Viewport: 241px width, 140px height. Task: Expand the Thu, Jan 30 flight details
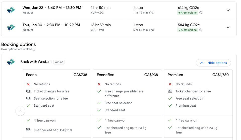228,27
